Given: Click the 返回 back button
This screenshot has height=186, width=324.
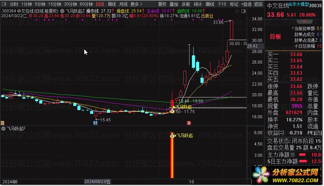Looking at the screenshot, I should (x=258, y=4).
